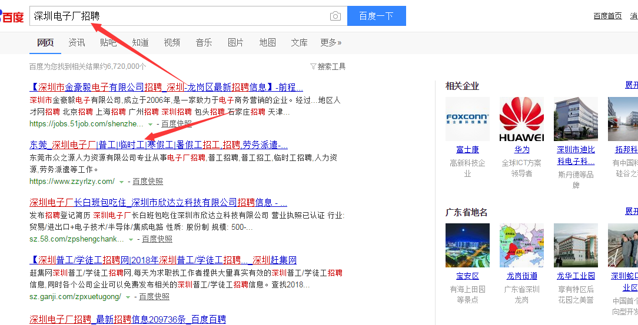638x325 pixels.
Task: Switch to the 资讯 tab
Action: tap(77, 42)
